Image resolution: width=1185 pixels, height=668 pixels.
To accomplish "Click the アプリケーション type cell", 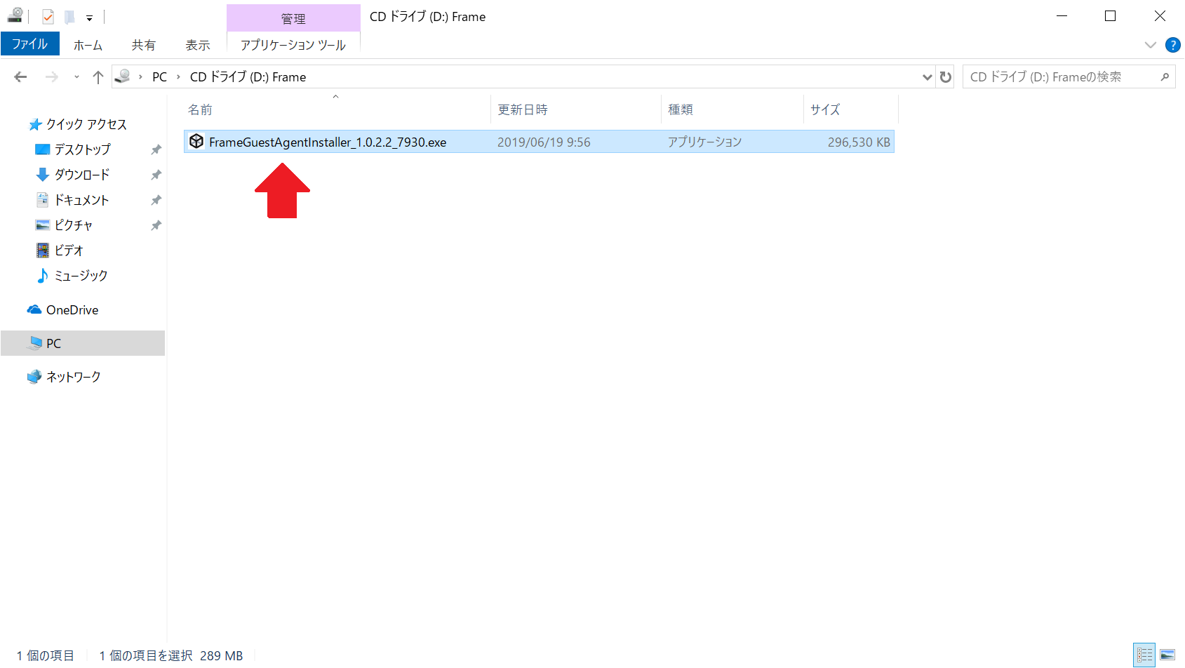I will [704, 142].
